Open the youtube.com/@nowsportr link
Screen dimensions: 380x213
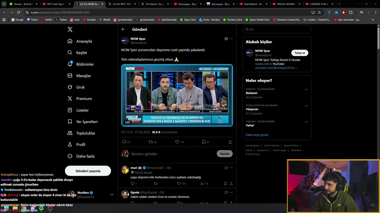[x=276, y=68]
